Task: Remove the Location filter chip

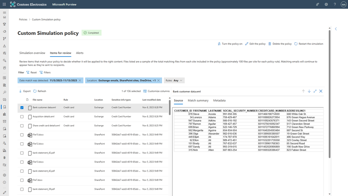Action: [158, 81]
